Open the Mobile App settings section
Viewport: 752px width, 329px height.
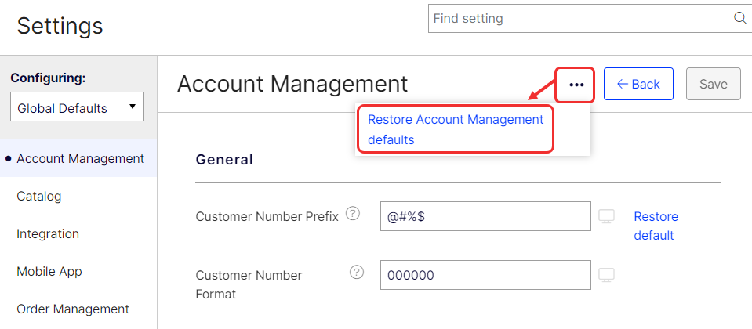(49, 272)
